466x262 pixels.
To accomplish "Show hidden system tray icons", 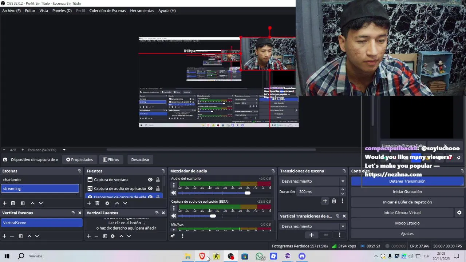I will click(376, 256).
